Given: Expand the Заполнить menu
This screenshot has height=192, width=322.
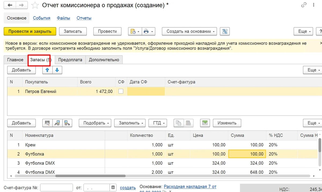Looking at the screenshot, I should pos(130,123).
